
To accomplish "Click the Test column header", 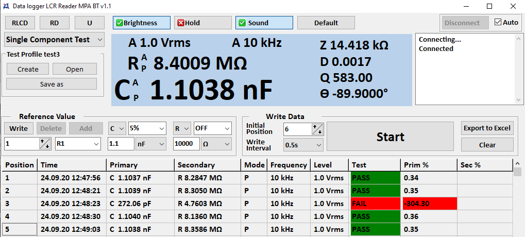I will coord(375,165).
